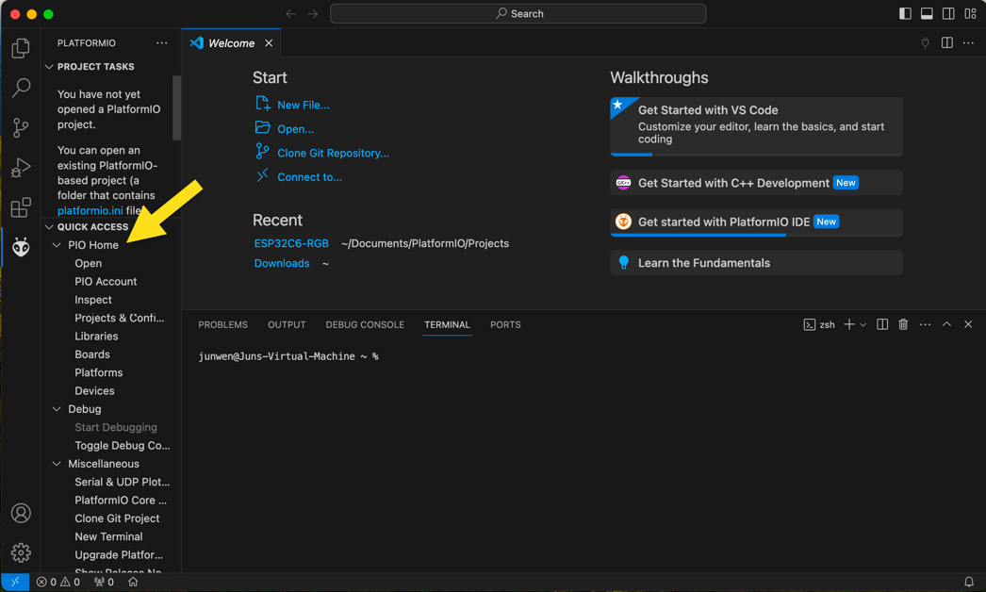Click Clone Git Repository... link

pyautogui.click(x=334, y=153)
